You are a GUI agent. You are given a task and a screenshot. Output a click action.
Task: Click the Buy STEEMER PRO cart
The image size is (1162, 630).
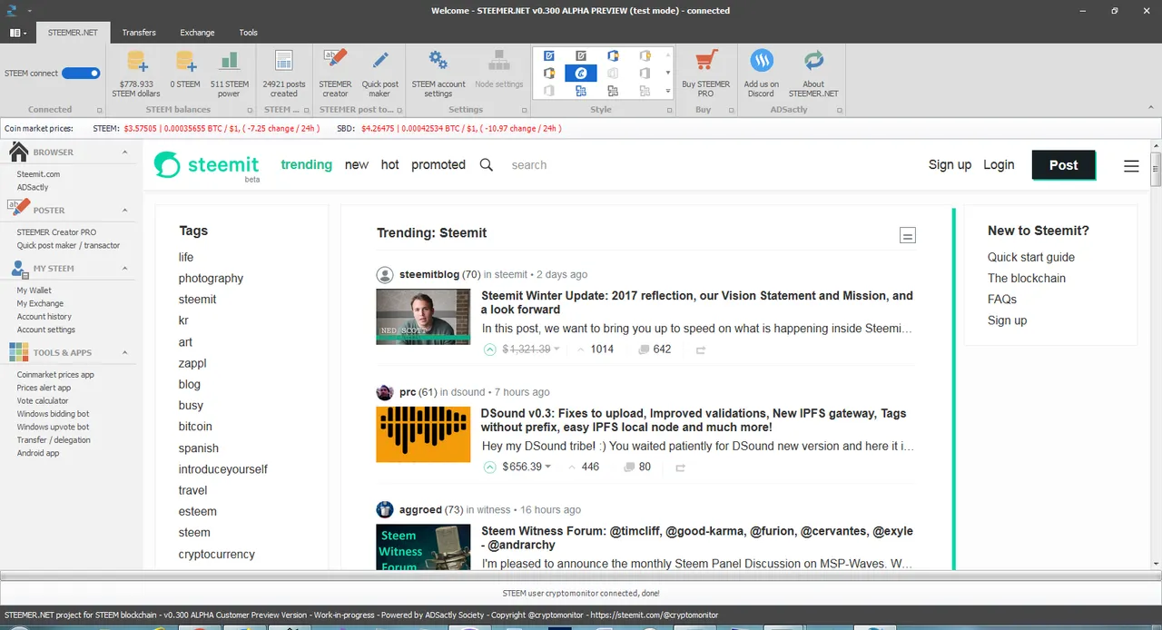[705, 62]
